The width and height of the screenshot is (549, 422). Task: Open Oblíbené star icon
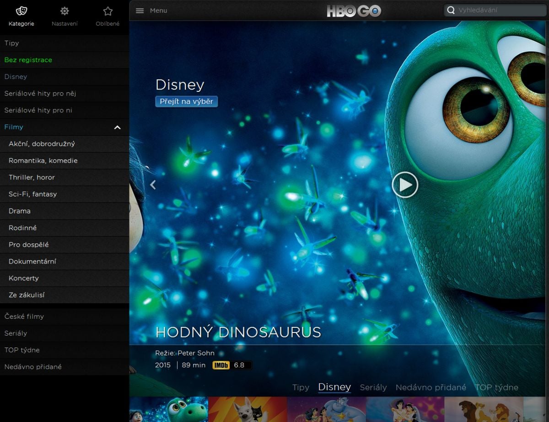(108, 11)
